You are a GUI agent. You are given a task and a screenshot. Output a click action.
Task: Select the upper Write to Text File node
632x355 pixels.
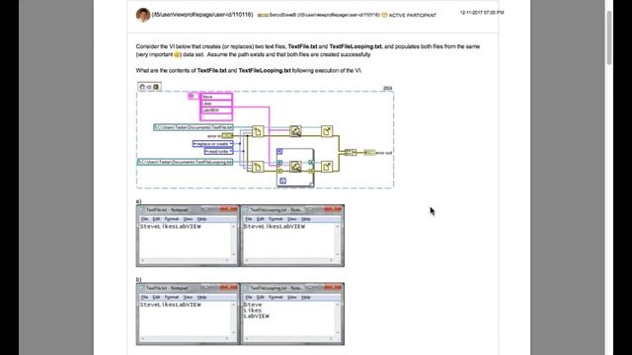[x=295, y=131]
